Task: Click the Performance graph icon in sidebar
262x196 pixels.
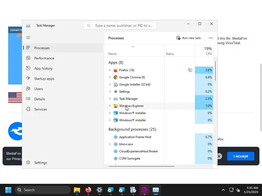Action: point(28,58)
